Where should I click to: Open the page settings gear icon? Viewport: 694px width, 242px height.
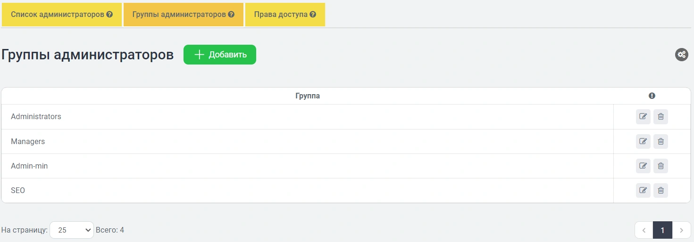[681, 55]
